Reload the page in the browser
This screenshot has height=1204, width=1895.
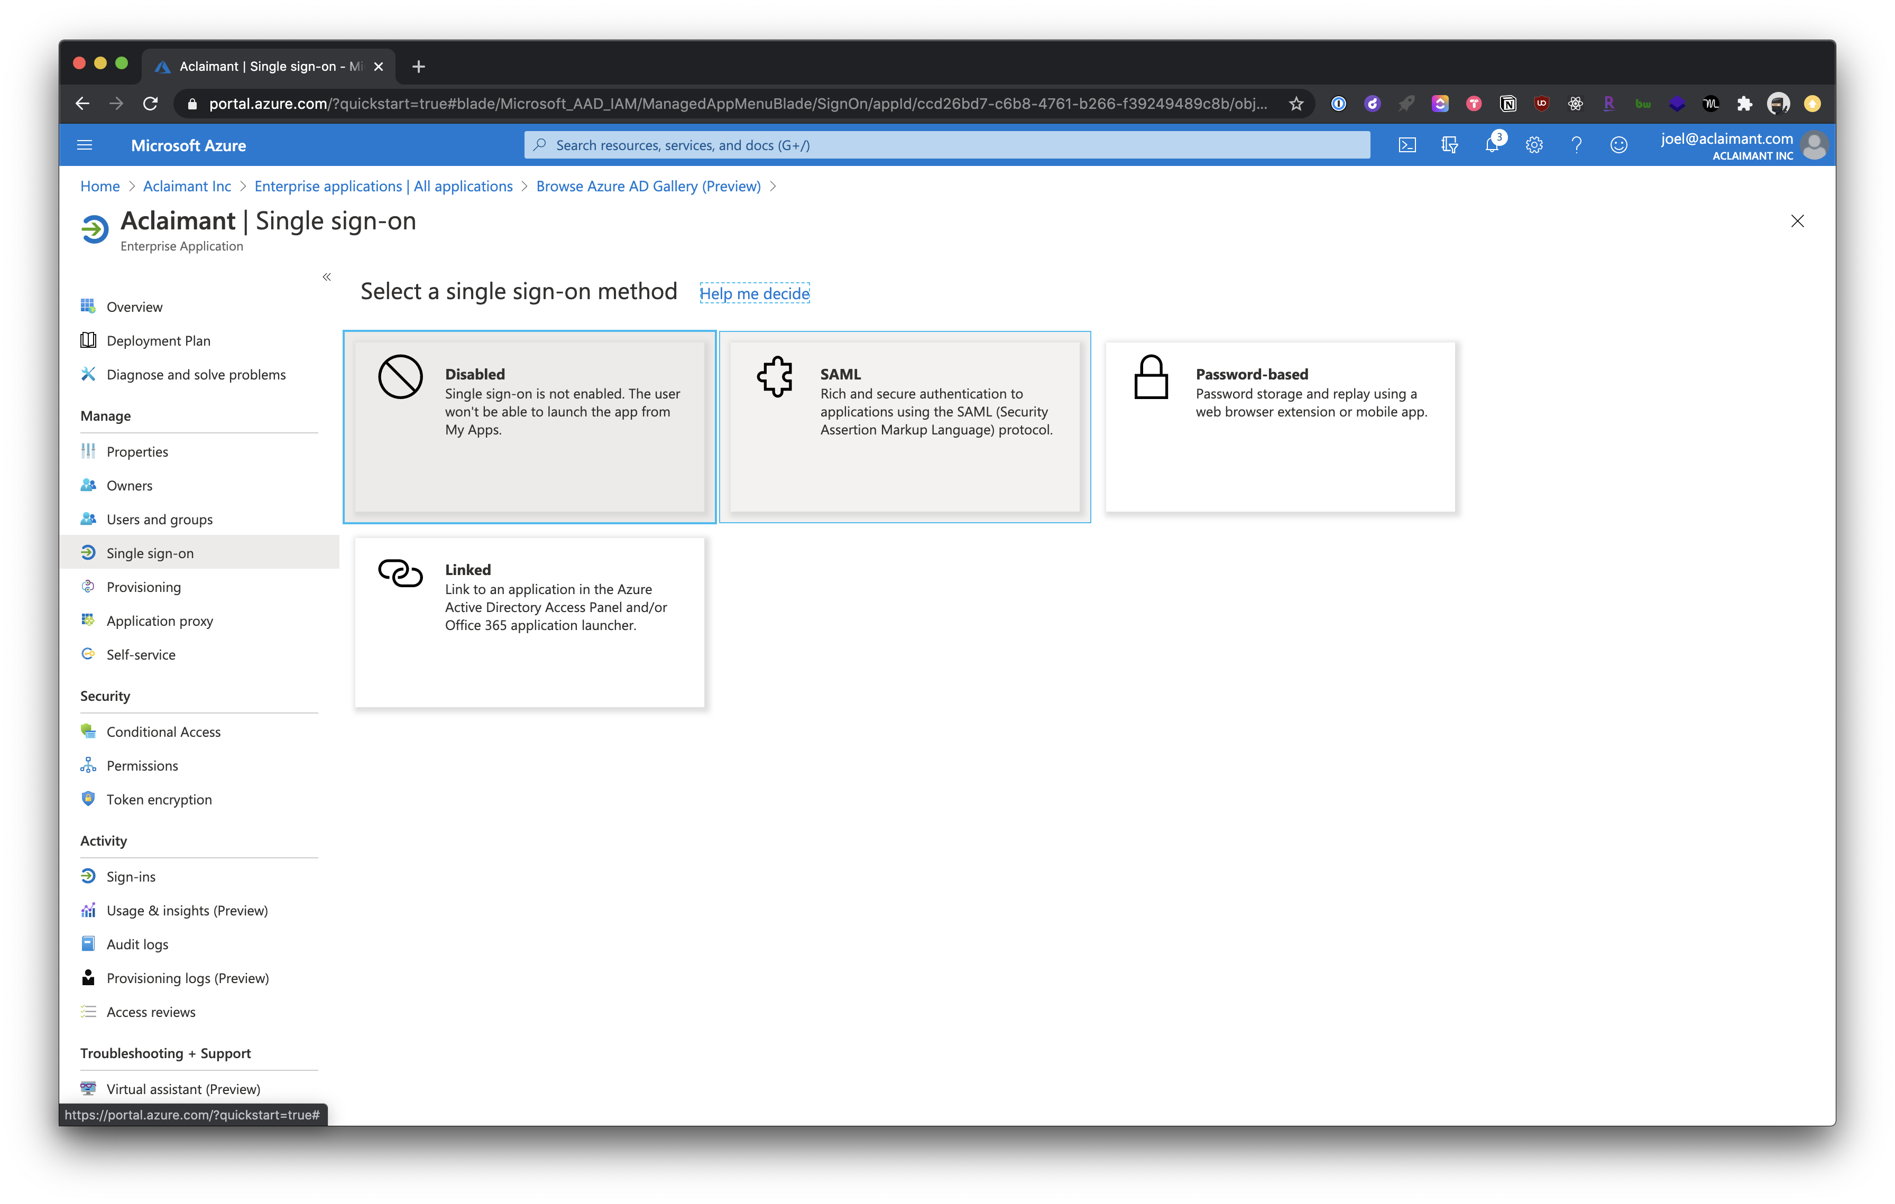tap(150, 104)
